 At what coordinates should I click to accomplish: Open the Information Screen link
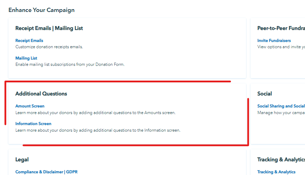33,124
